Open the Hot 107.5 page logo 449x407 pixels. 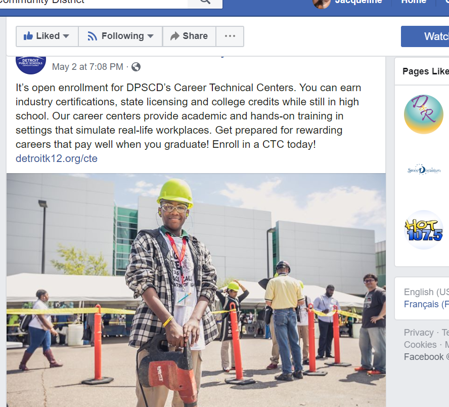[424, 230]
